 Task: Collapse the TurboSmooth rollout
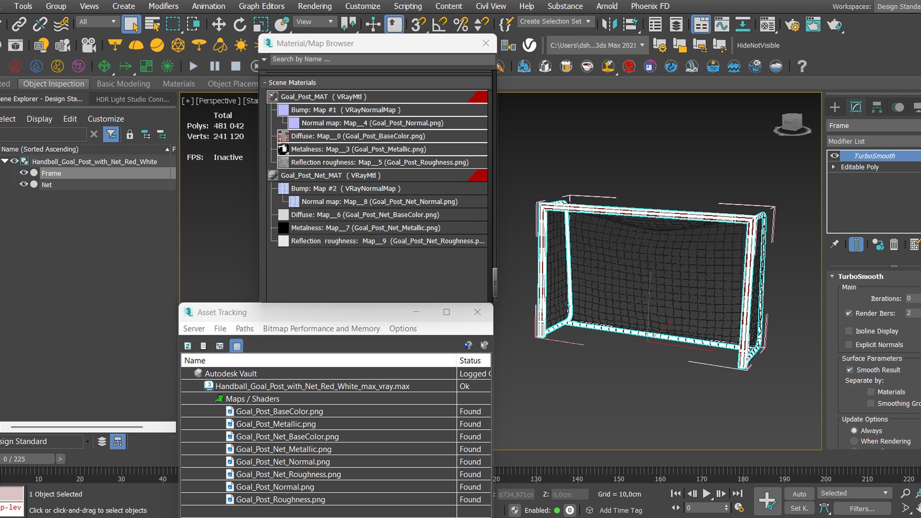[x=832, y=276]
